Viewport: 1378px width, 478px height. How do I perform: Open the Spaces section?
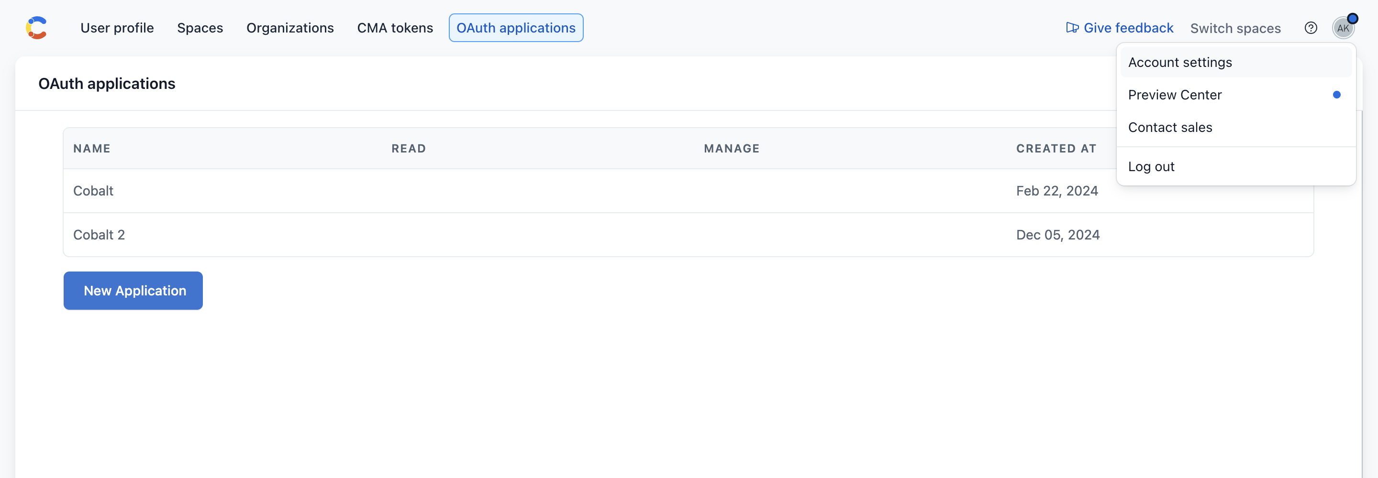200,28
